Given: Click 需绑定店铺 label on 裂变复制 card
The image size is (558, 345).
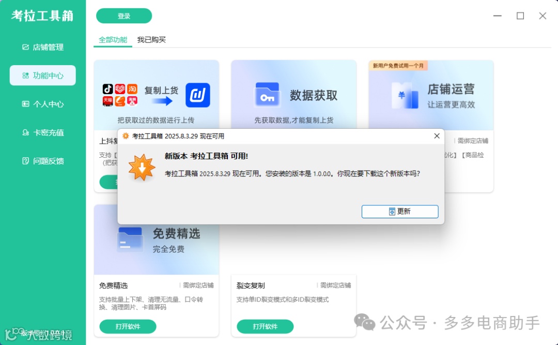Looking at the screenshot, I should click(x=336, y=285).
